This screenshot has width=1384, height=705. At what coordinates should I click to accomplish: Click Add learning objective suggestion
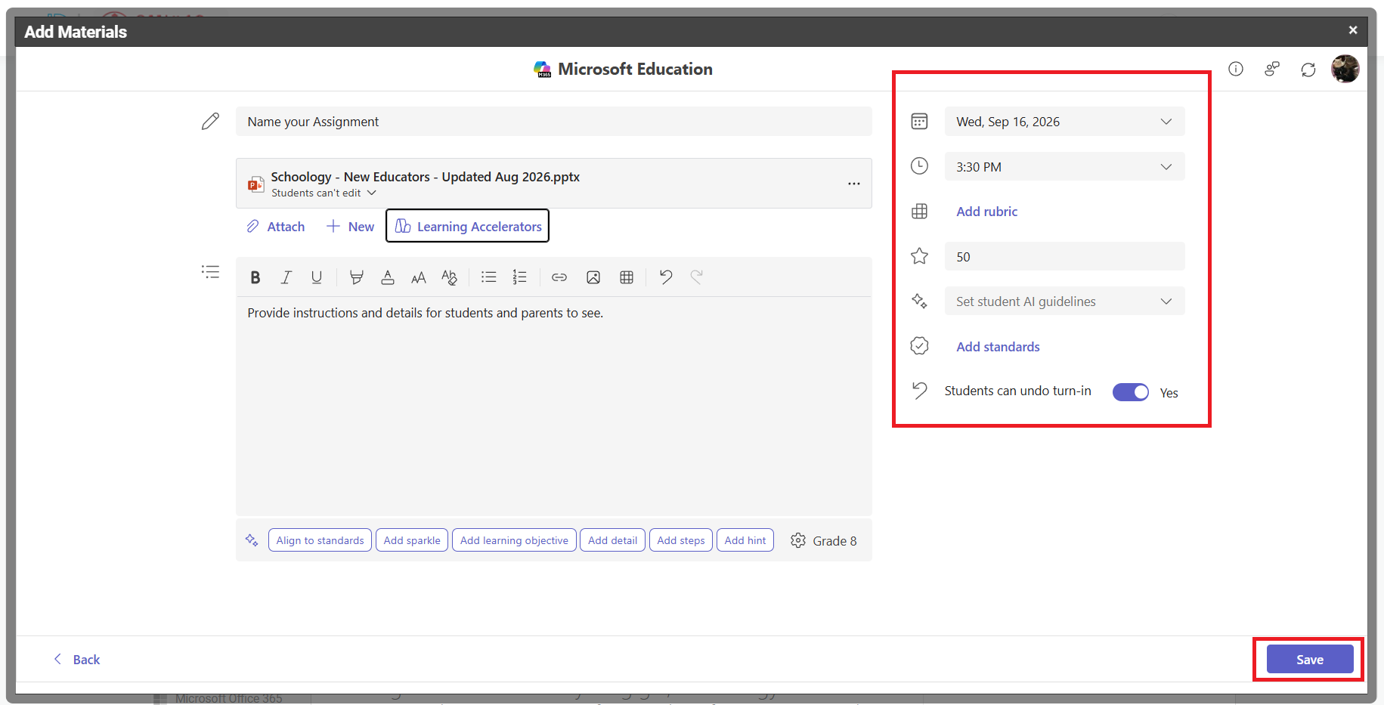tap(514, 540)
